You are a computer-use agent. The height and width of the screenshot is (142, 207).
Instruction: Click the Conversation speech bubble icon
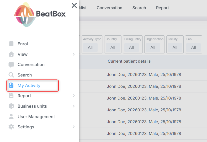coord(11,65)
